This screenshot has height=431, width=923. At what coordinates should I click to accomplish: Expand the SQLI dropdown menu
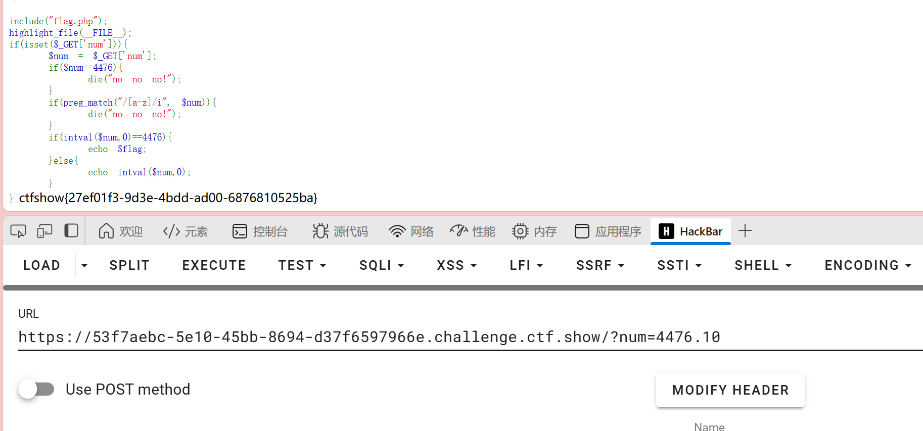(382, 265)
